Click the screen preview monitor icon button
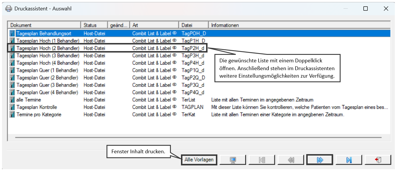 tap(233, 160)
